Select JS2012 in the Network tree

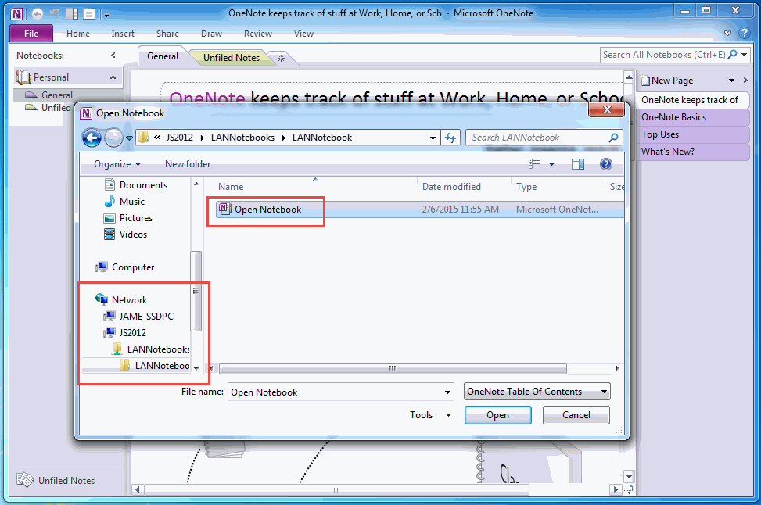(x=132, y=332)
